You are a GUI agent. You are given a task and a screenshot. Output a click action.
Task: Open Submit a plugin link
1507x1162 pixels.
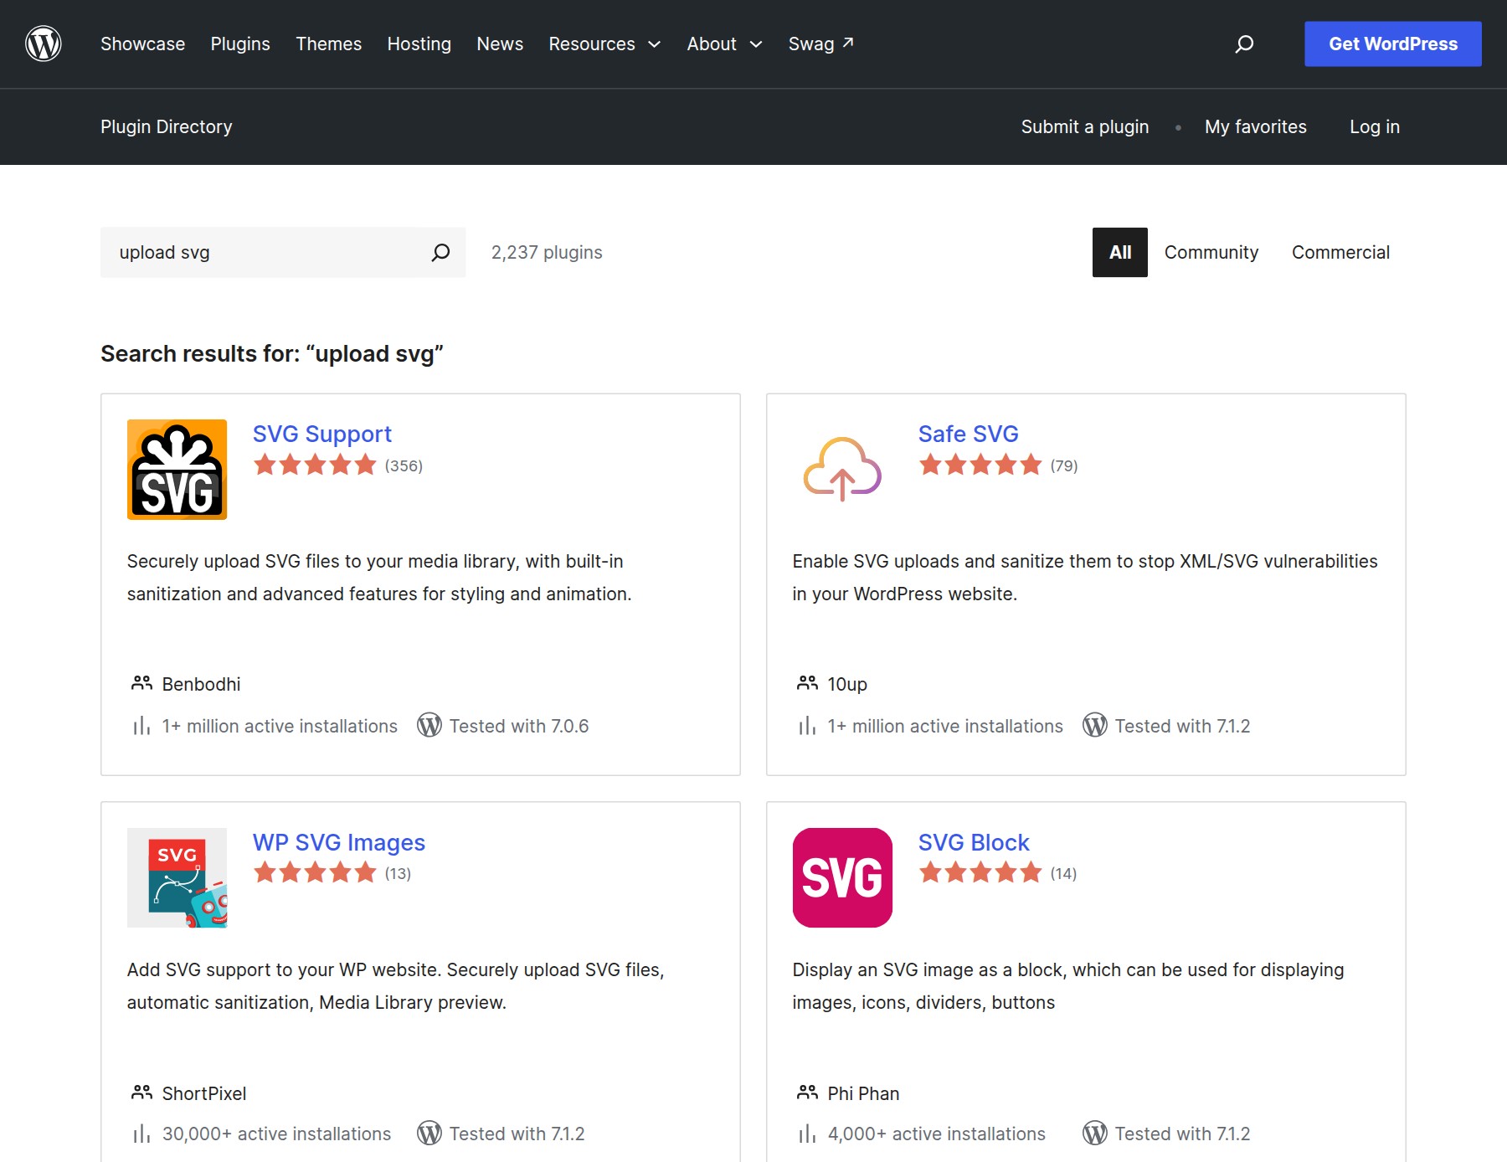(x=1084, y=126)
